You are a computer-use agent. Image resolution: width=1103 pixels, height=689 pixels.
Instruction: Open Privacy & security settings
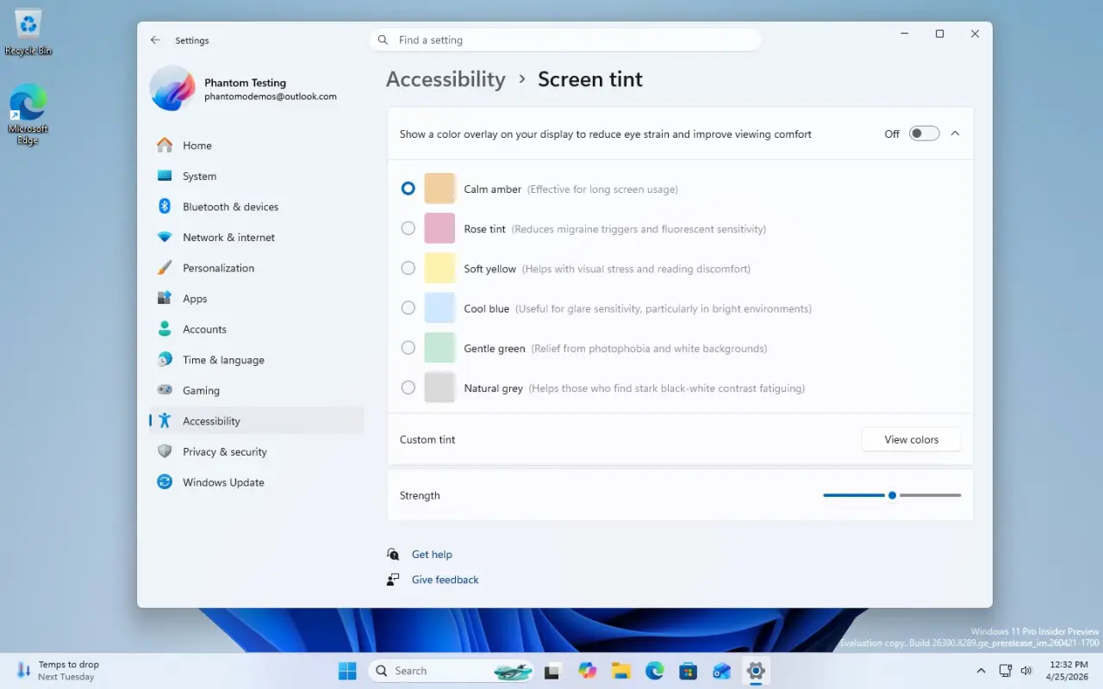click(224, 451)
